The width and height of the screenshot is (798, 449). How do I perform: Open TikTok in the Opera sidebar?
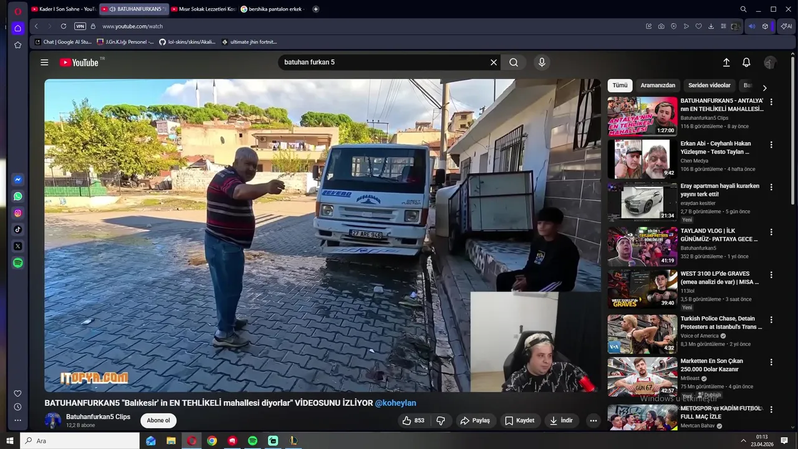[x=17, y=229]
